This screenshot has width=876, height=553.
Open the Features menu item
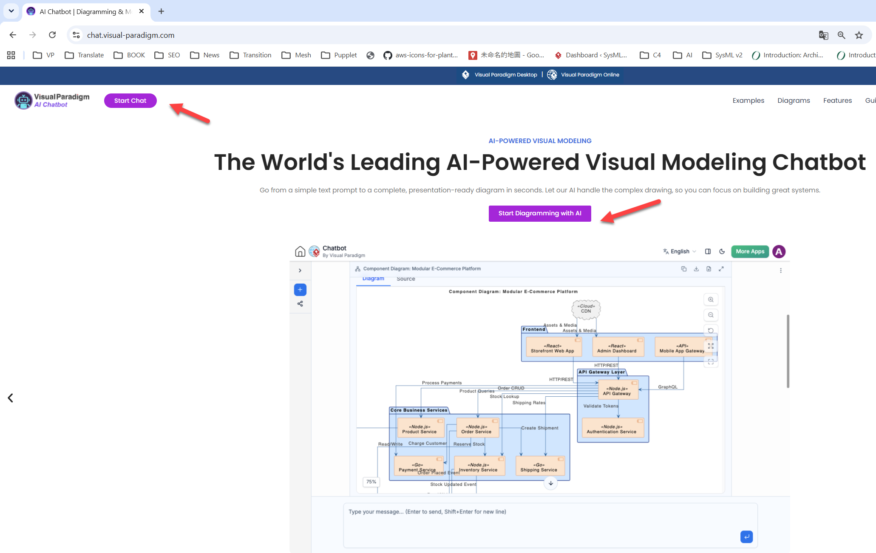click(837, 101)
